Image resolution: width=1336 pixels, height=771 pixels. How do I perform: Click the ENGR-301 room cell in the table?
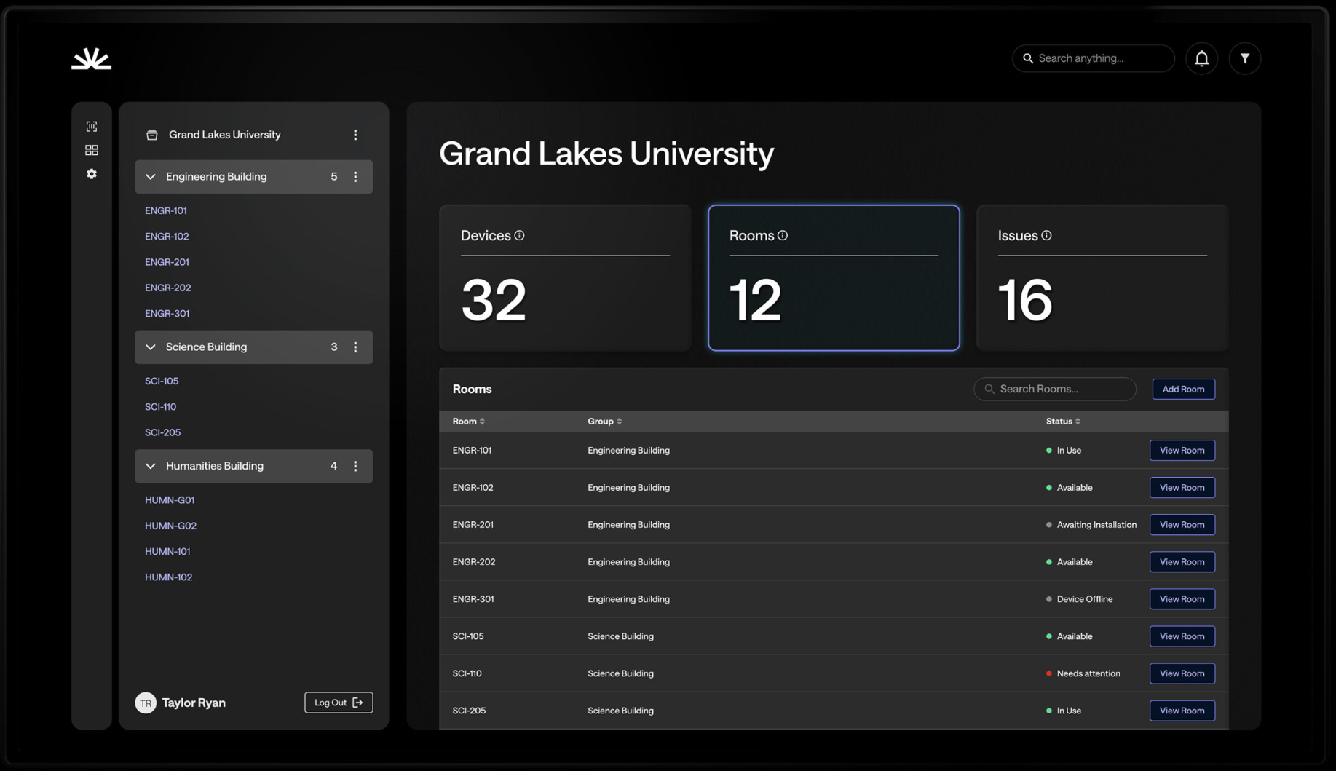(473, 599)
